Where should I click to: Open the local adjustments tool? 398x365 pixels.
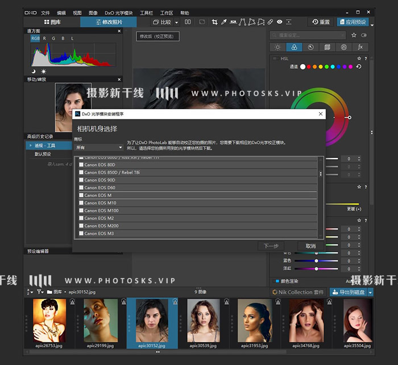pyautogui.click(x=289, y=22)
